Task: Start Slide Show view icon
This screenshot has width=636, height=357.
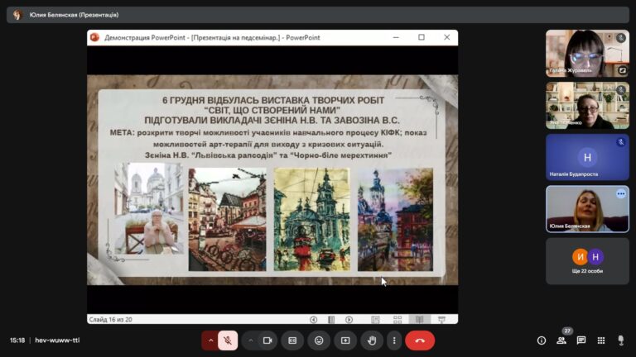Action: point(441,319)
